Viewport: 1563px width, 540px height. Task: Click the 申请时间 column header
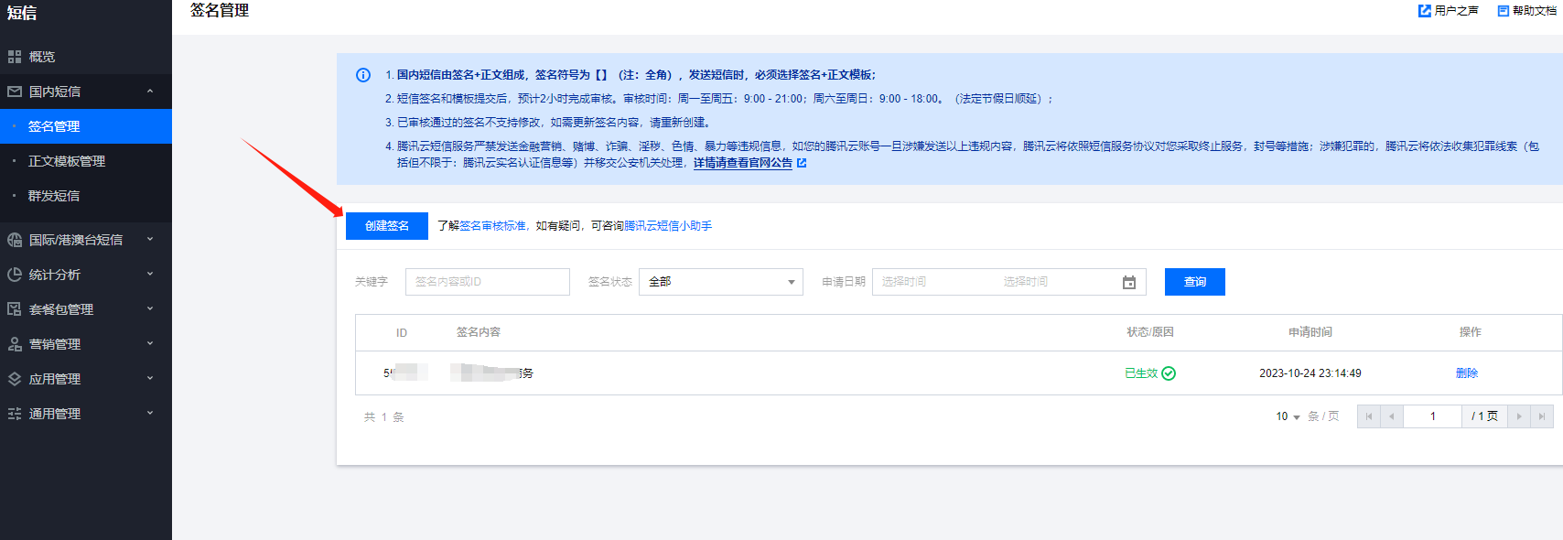1310,332
